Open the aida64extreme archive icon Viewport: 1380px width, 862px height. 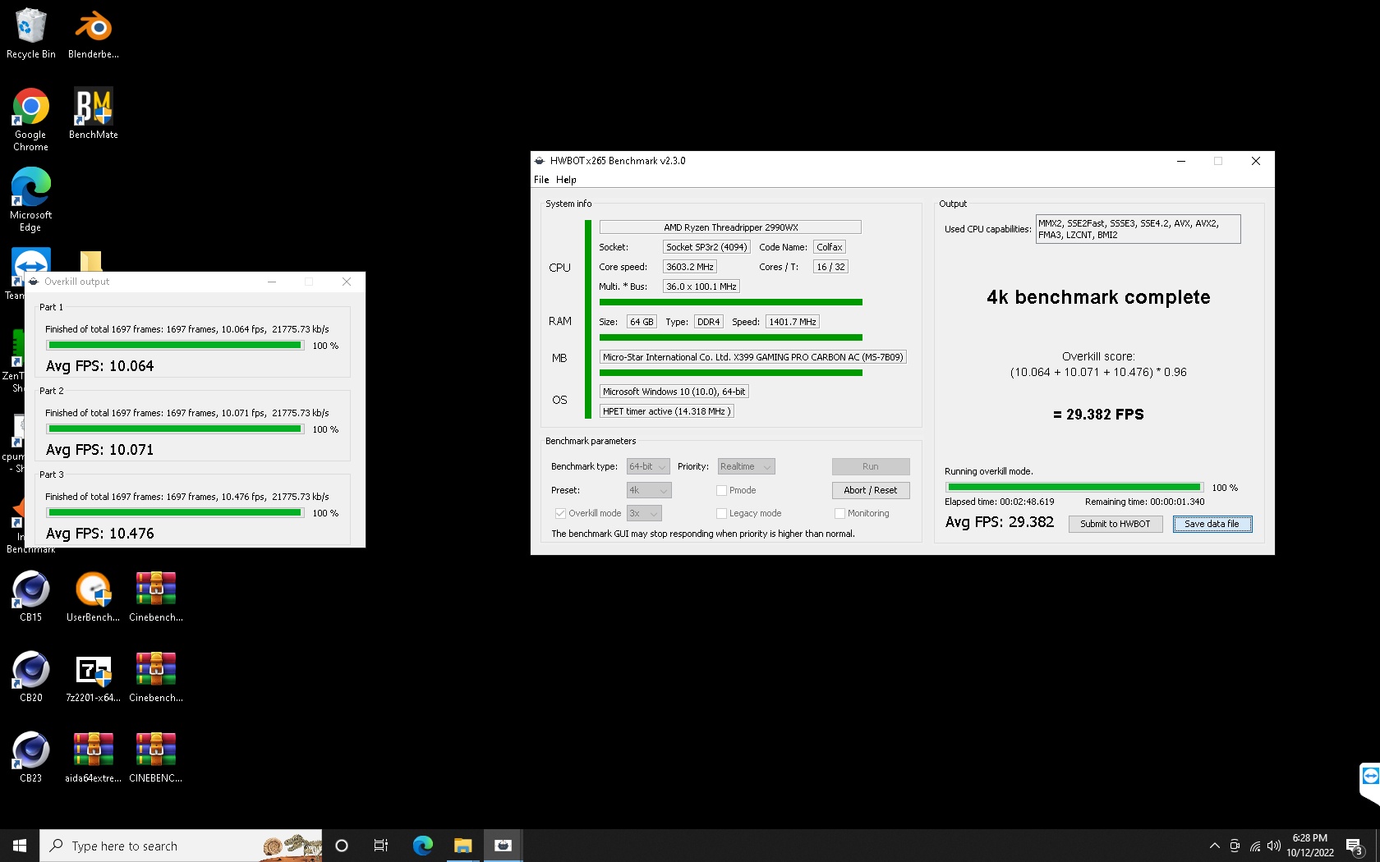[x=94, y=758]
